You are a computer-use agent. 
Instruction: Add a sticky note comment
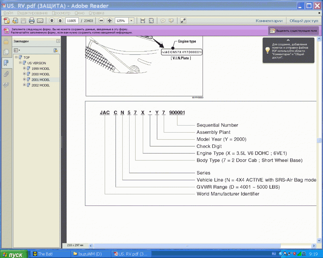[163, 21]
